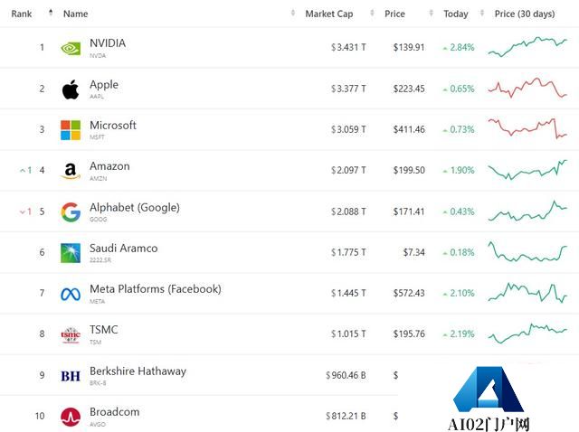This screenshot has width=579, height=432.
Task: Open the Meta Platforms (Facebook) link
Action: click(156, 289)
